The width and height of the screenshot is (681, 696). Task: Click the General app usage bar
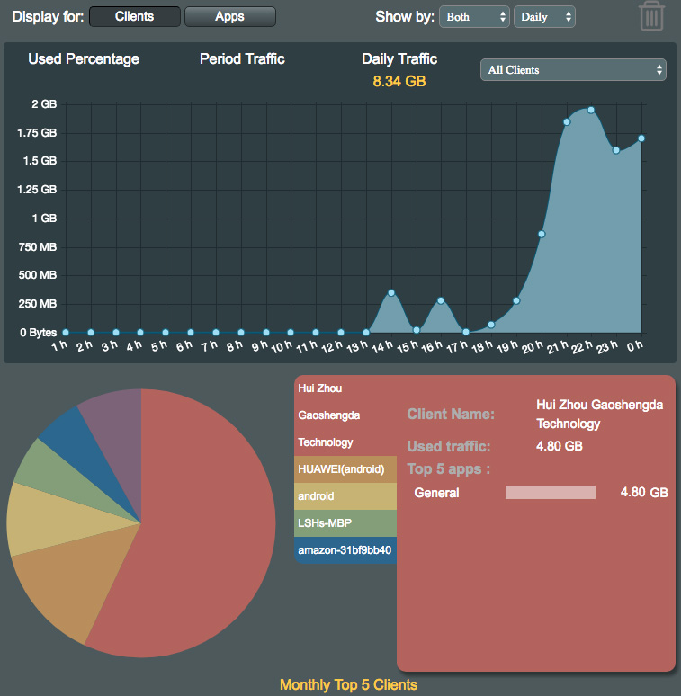tap(551, 493)
